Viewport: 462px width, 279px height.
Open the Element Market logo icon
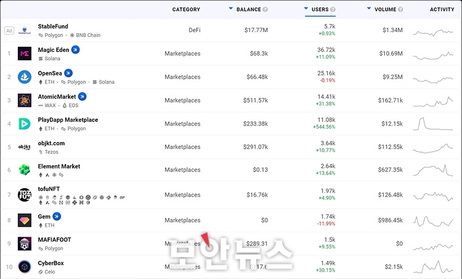coord(25,170)
